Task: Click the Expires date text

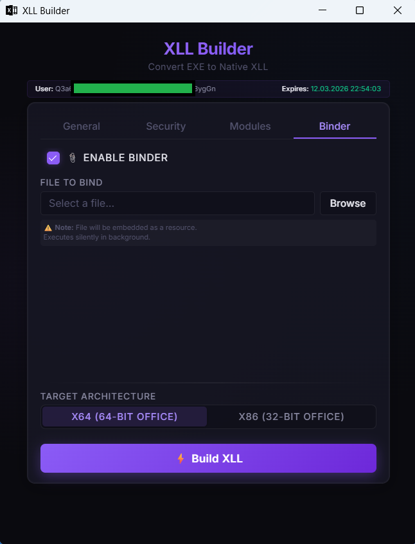Action: click(x=346, y=89)
